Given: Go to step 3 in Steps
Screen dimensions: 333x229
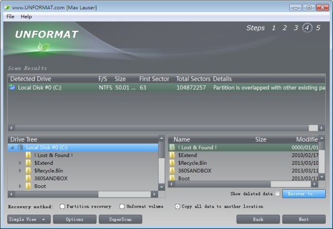Looking at the screenshot, I should pos(296,28).
